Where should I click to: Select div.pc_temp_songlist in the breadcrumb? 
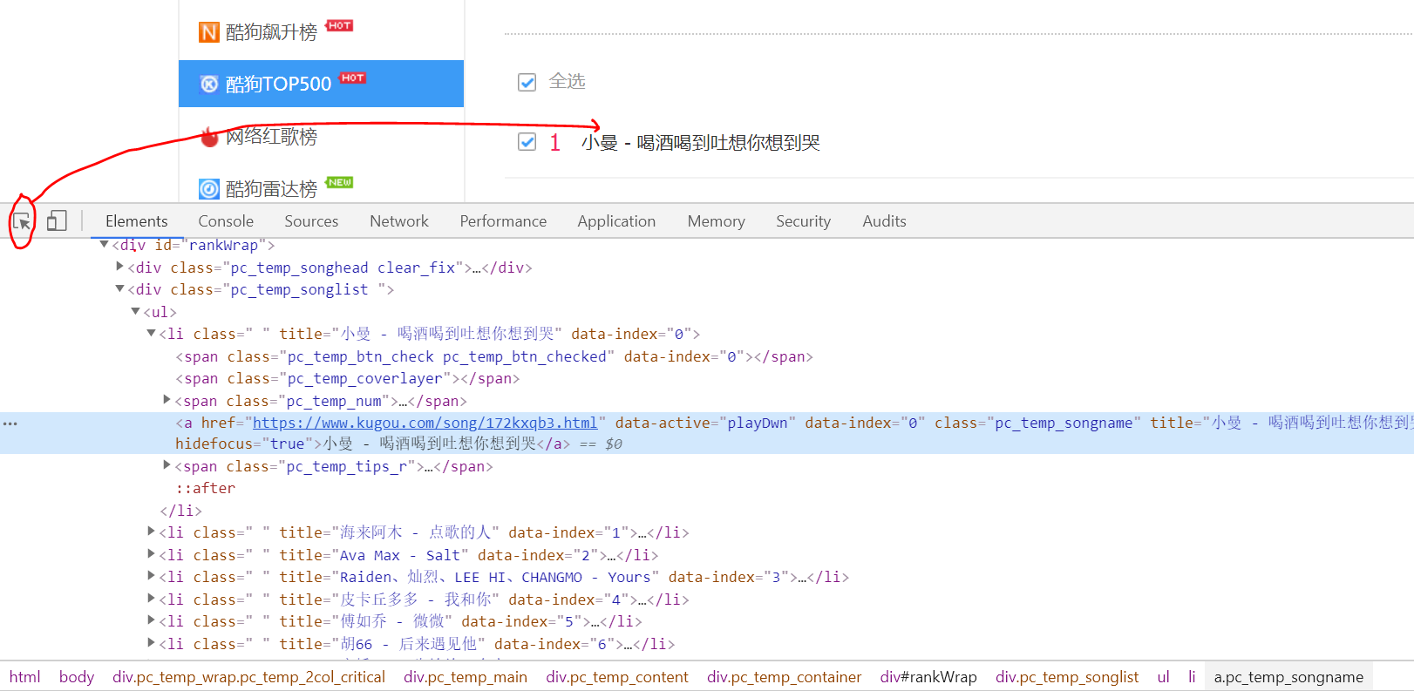click(1067, 677)
